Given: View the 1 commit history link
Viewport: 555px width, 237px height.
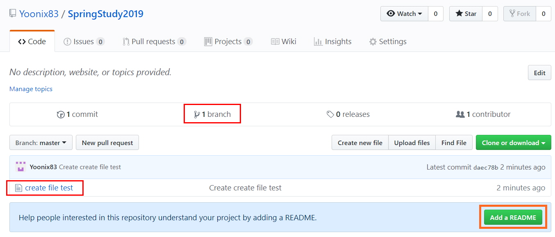Looking at the screenshot, I should (77, 114).
